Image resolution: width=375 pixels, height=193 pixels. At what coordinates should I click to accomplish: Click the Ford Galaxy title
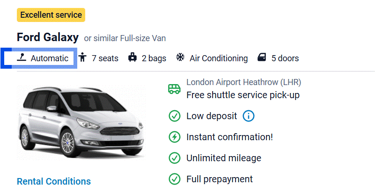pos(47,37)
